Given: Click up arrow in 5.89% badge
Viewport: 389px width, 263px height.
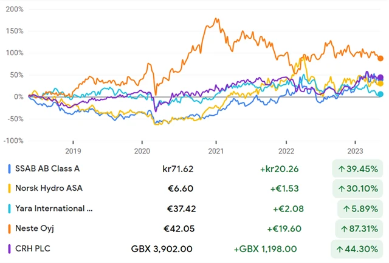Looking at the screenshot, I should click(x=345, y=208).
